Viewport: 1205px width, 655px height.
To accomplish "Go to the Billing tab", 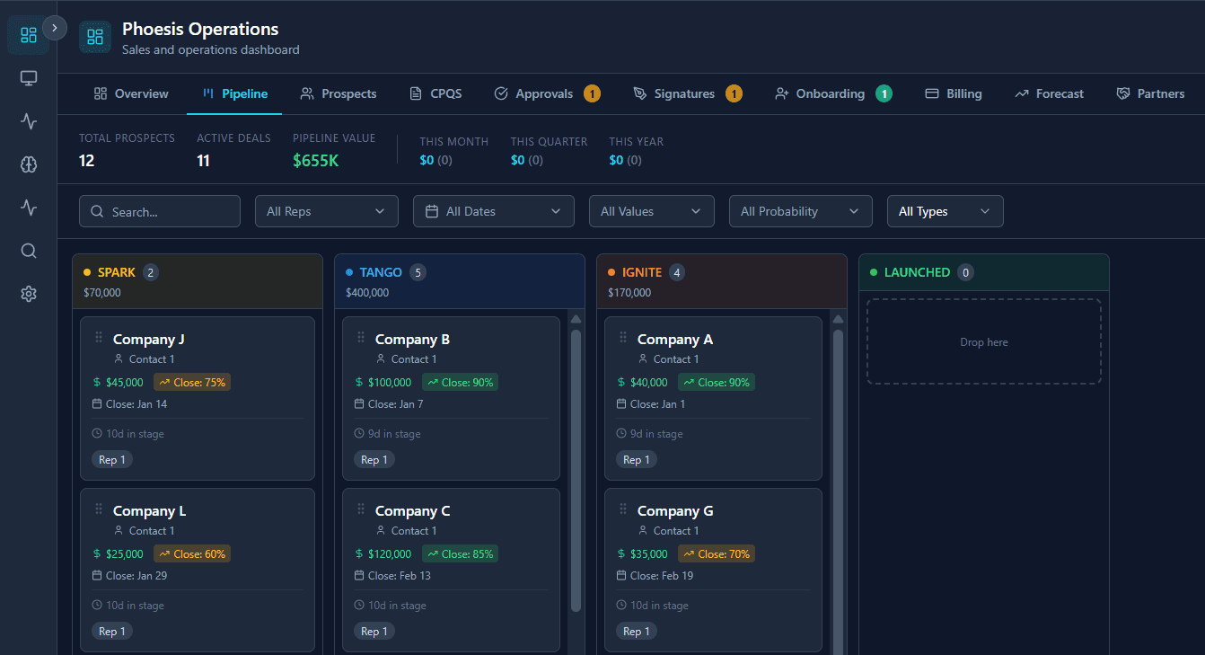I will coord(954,93).
